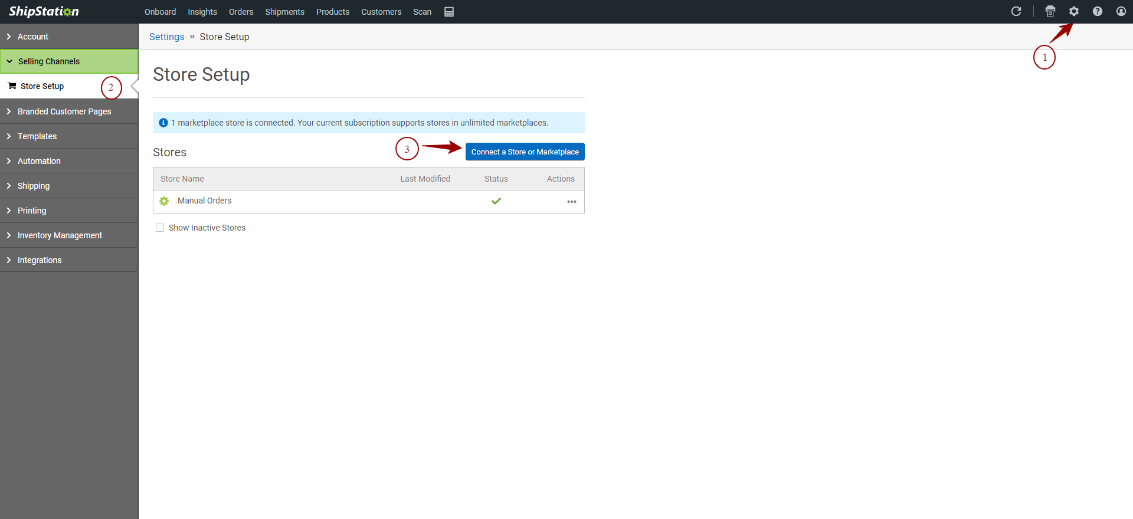Click the Manual Orders green gear icon
The height and width of the screenshot is (519, 1133).
tap(164, 201)
